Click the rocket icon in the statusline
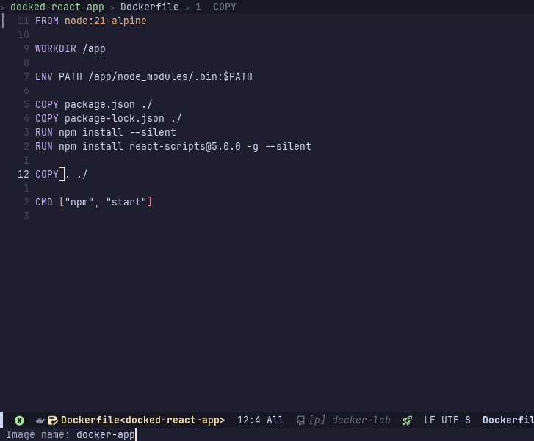The width and height of the screenshot is (534, 441). coord(407,420)
